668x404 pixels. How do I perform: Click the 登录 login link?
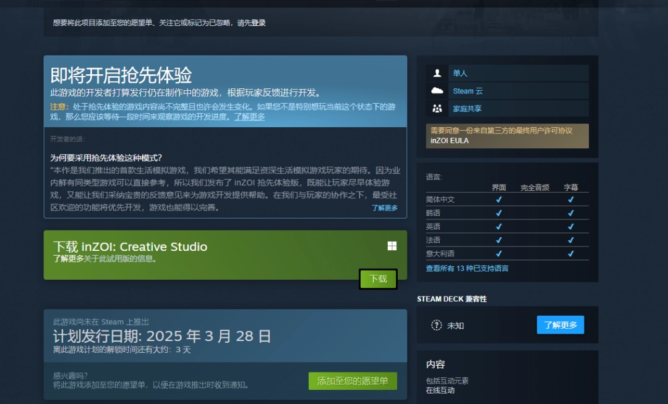(x=258, y=23)
